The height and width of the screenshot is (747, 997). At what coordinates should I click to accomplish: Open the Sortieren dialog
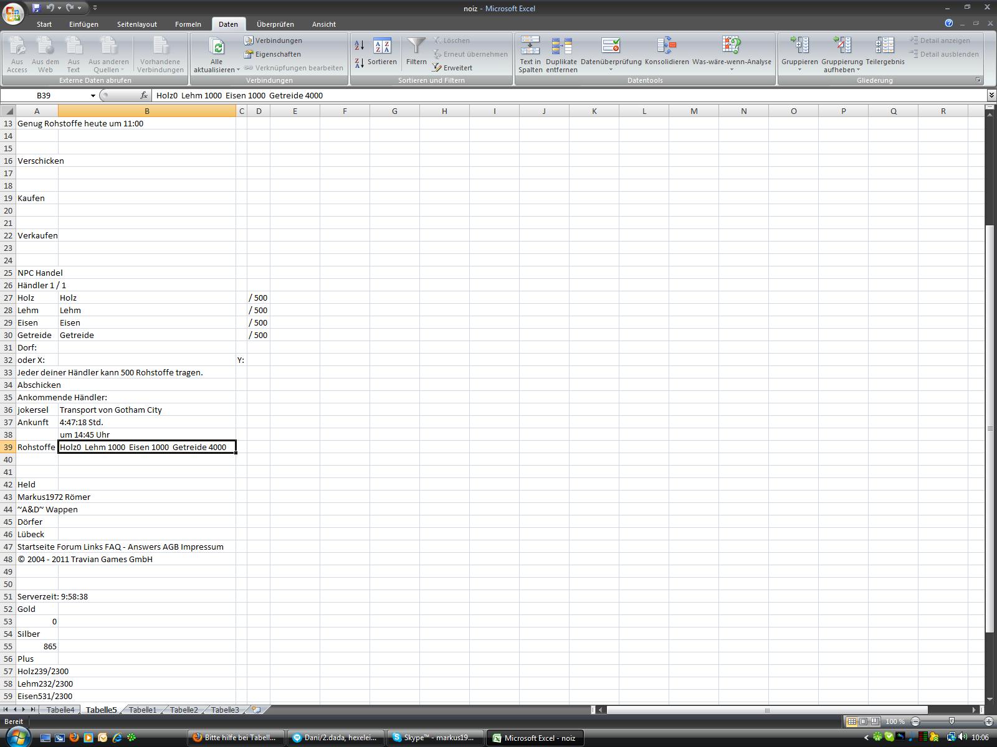pos(382,52)
